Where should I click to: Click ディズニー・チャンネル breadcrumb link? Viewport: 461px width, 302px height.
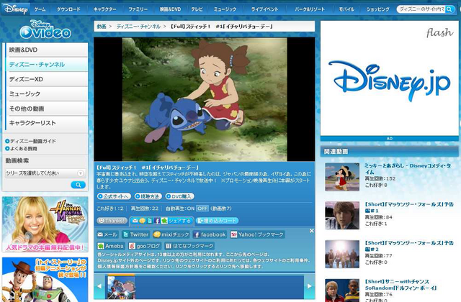pyautogui.click(x=138, y=27)
